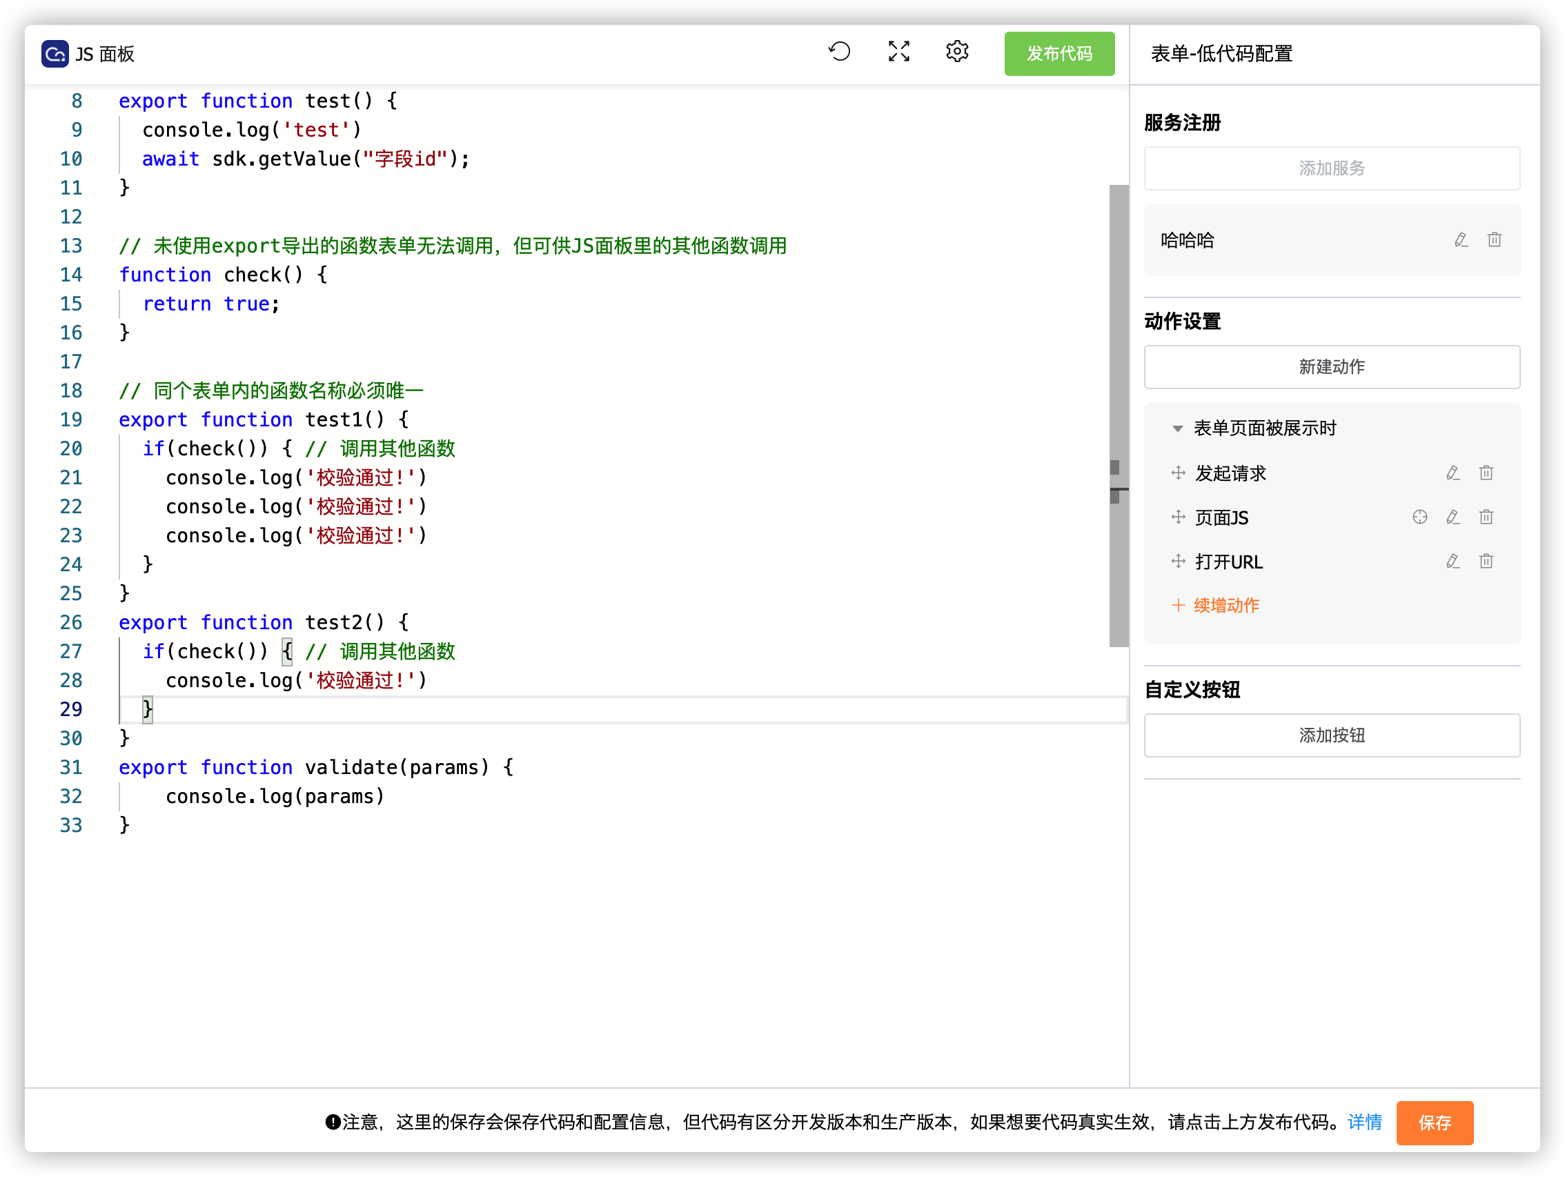The height and width of the screenshot is (1177, 1565).
Task: Edit the 发起请求 action
Action: point(1453,473)
